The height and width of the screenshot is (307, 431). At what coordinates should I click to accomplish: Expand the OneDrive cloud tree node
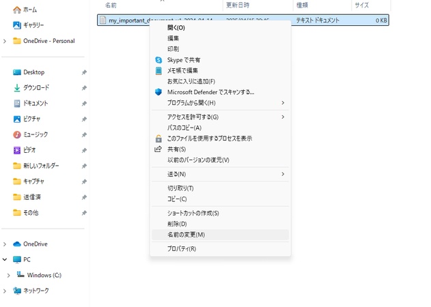(x=5, y=244)
